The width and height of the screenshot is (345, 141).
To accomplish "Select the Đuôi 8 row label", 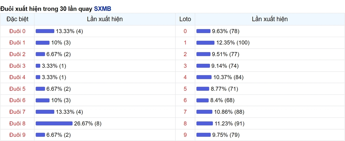I will [17, 123].
